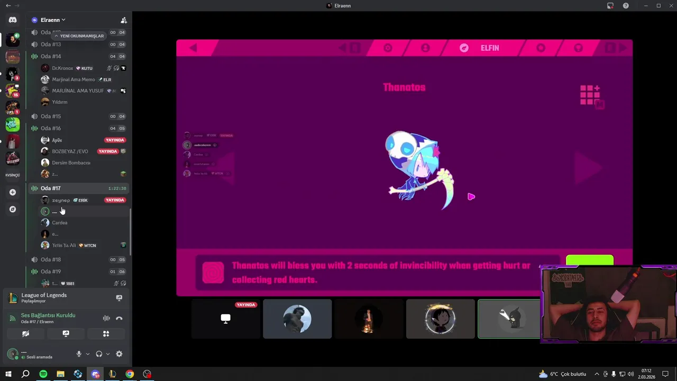Open Chrome from the taskbar
The width and height of the screenshot is (677, 381).
(130, 374)
